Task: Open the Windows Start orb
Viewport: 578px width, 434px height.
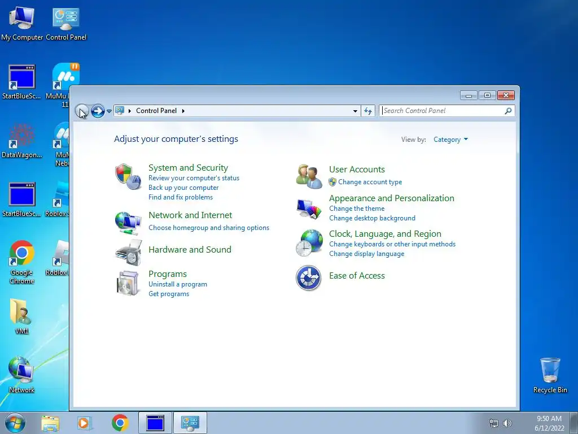Action: click(x=15, y=423)
